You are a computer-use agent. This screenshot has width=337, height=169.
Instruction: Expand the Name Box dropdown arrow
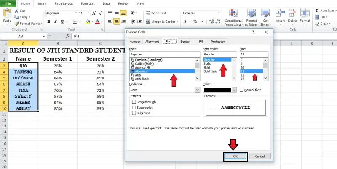tap(44, 36)
